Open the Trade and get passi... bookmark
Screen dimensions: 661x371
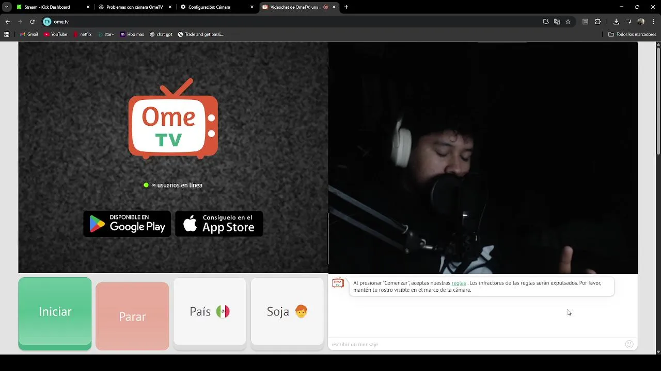[200, 35]
